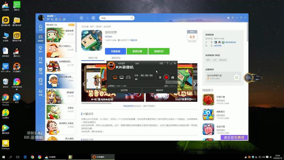Share via QQ penguin icon in game info
Screen dimensions: 284x160
219,42
